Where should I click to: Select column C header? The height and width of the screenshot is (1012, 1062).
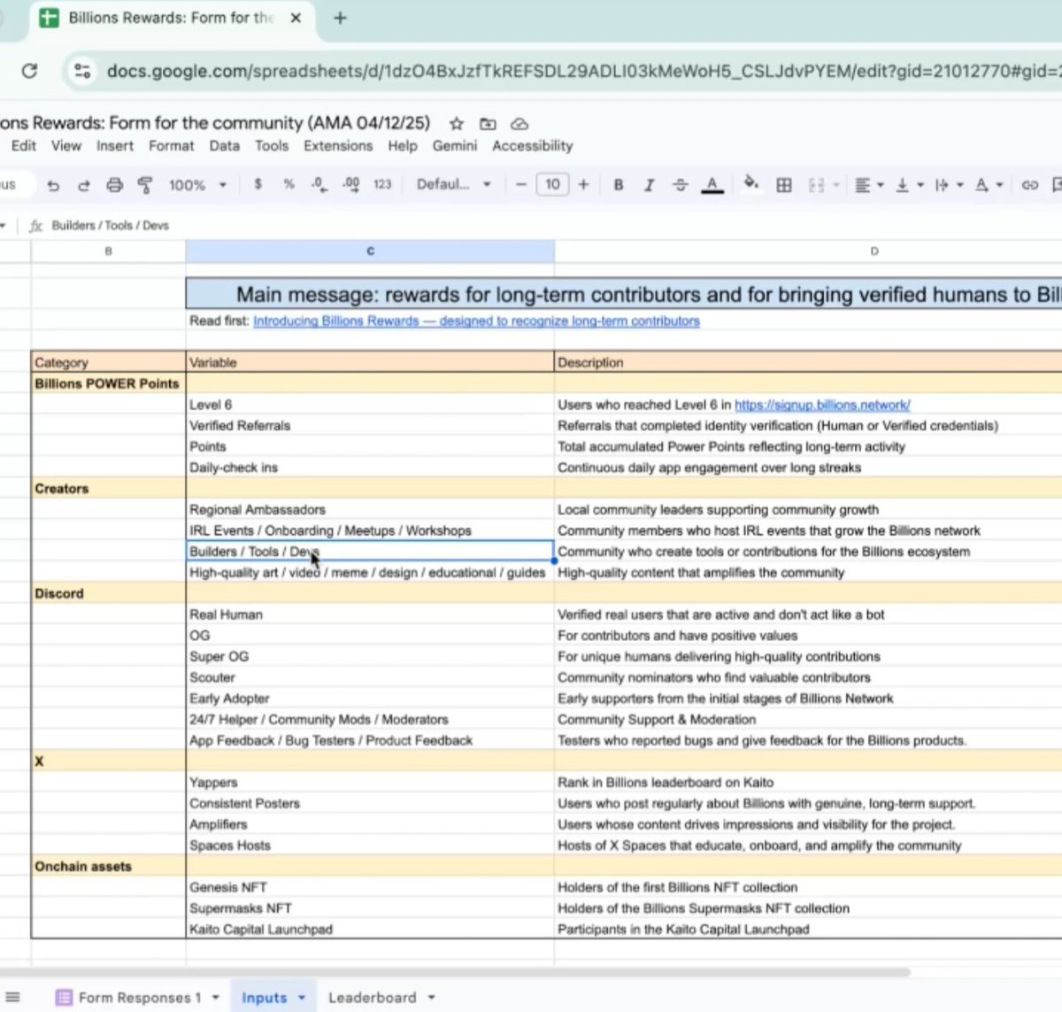click(x=370, y=251)
